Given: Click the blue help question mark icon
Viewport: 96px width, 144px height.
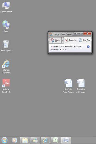Looking at the screenshot, I should tap(88, 47).
